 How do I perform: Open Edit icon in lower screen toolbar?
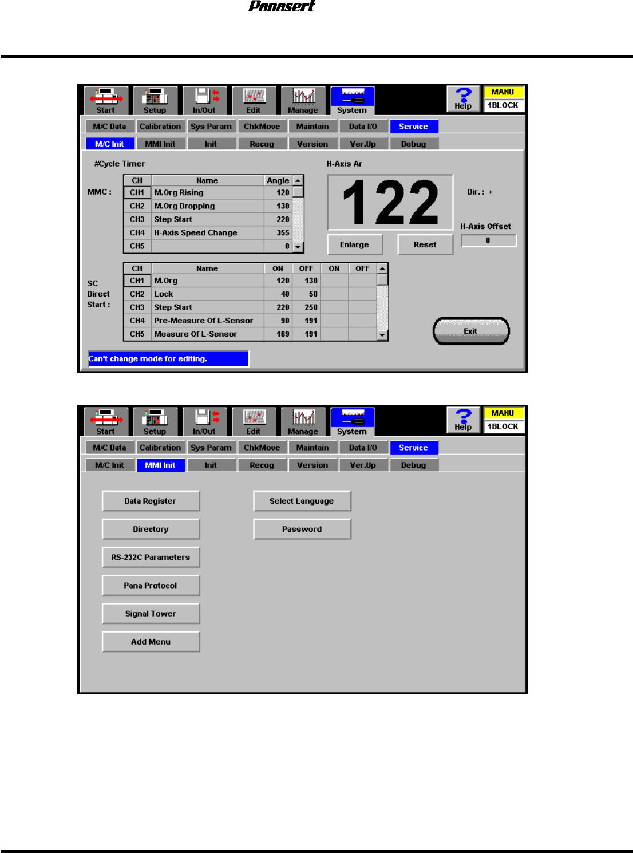pos(254,422)
